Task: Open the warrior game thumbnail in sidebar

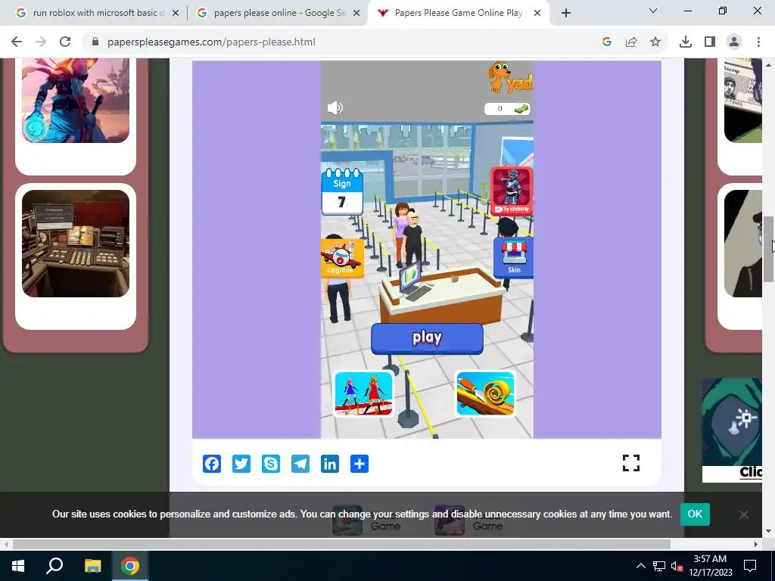Action: pyautogui.click(x=76, y=101)
